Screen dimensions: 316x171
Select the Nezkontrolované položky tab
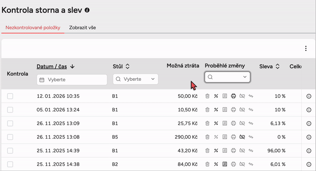[x=33, y=28]
